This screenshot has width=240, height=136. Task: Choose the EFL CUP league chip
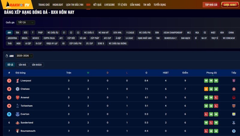[89, 43]
